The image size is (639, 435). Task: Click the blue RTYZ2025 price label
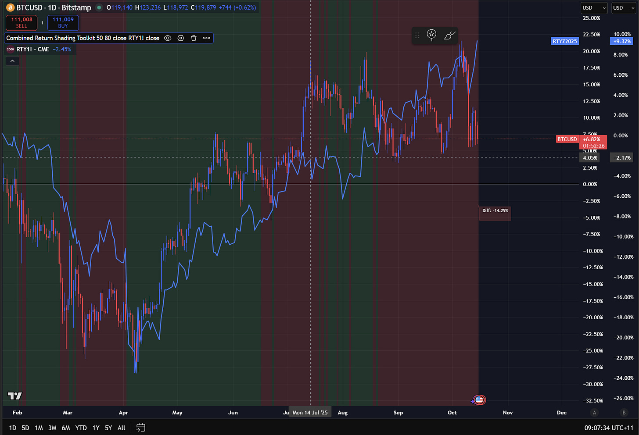click(565, 41)
